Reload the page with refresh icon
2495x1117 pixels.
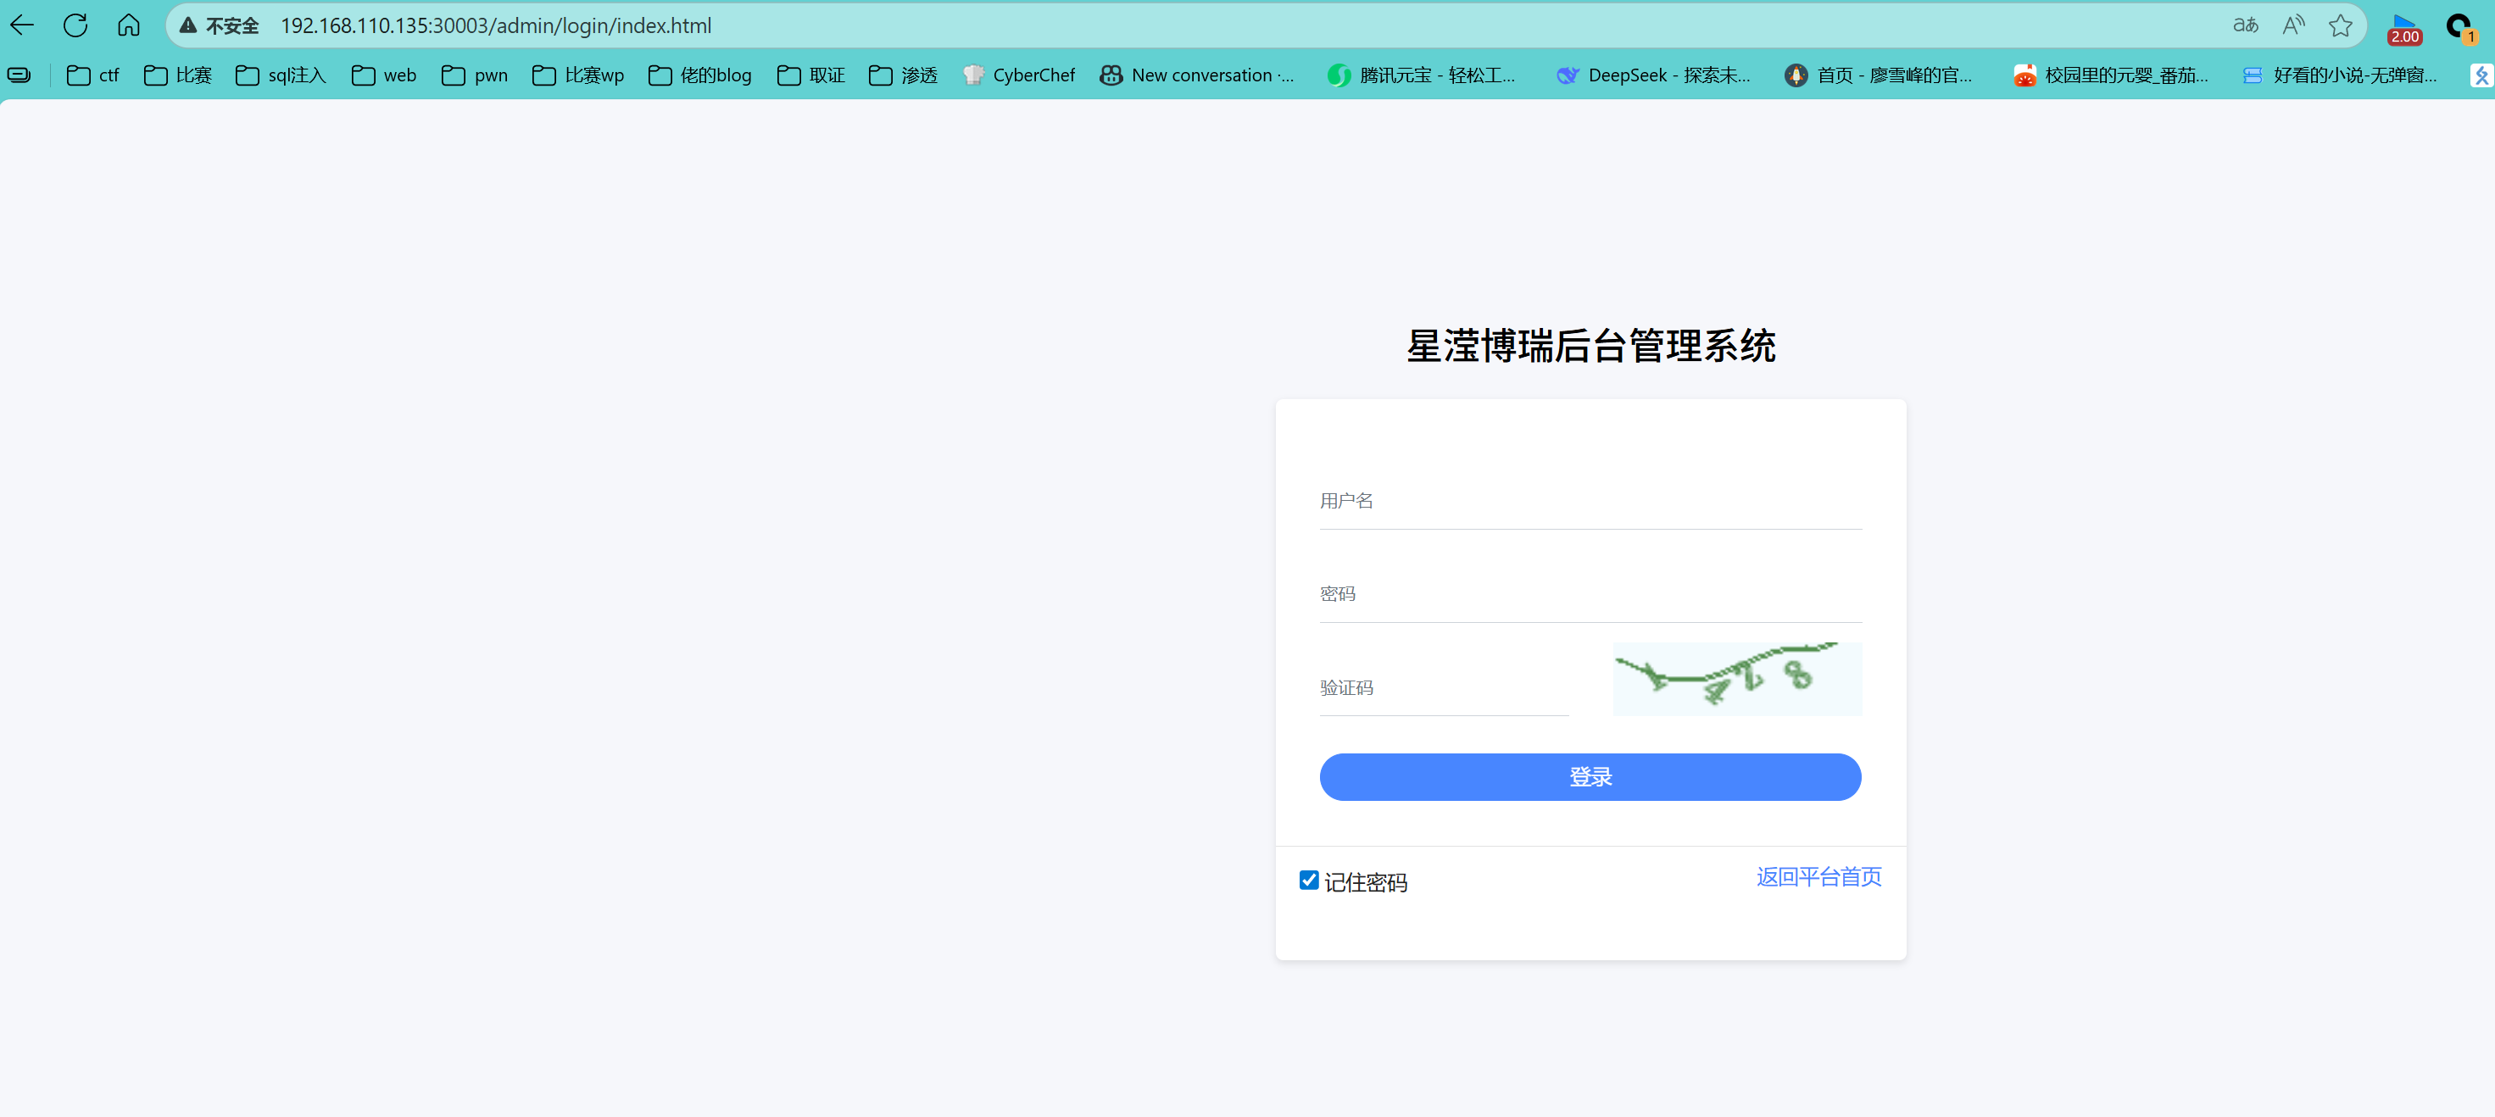click(75, 26)
